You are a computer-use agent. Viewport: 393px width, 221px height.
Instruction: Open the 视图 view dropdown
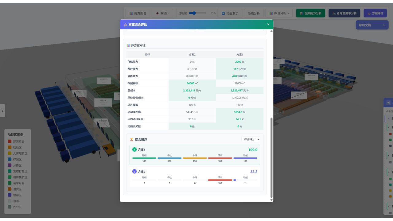coord(162,13)
